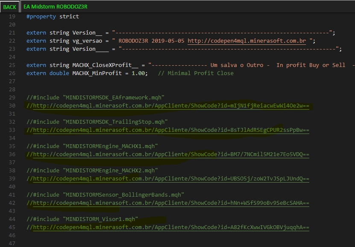This screenshot has height=247, width=355.
Task: Open ShowCode link ending hNn+WSfS99oBv9SeBcSAHA==
Action: (x=171, y=203)
